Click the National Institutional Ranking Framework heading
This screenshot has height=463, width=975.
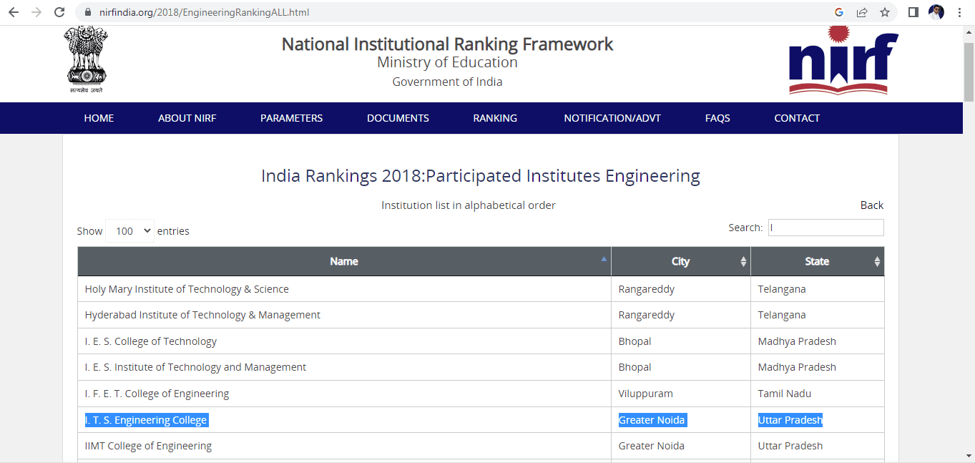click(x=447, y=44)
